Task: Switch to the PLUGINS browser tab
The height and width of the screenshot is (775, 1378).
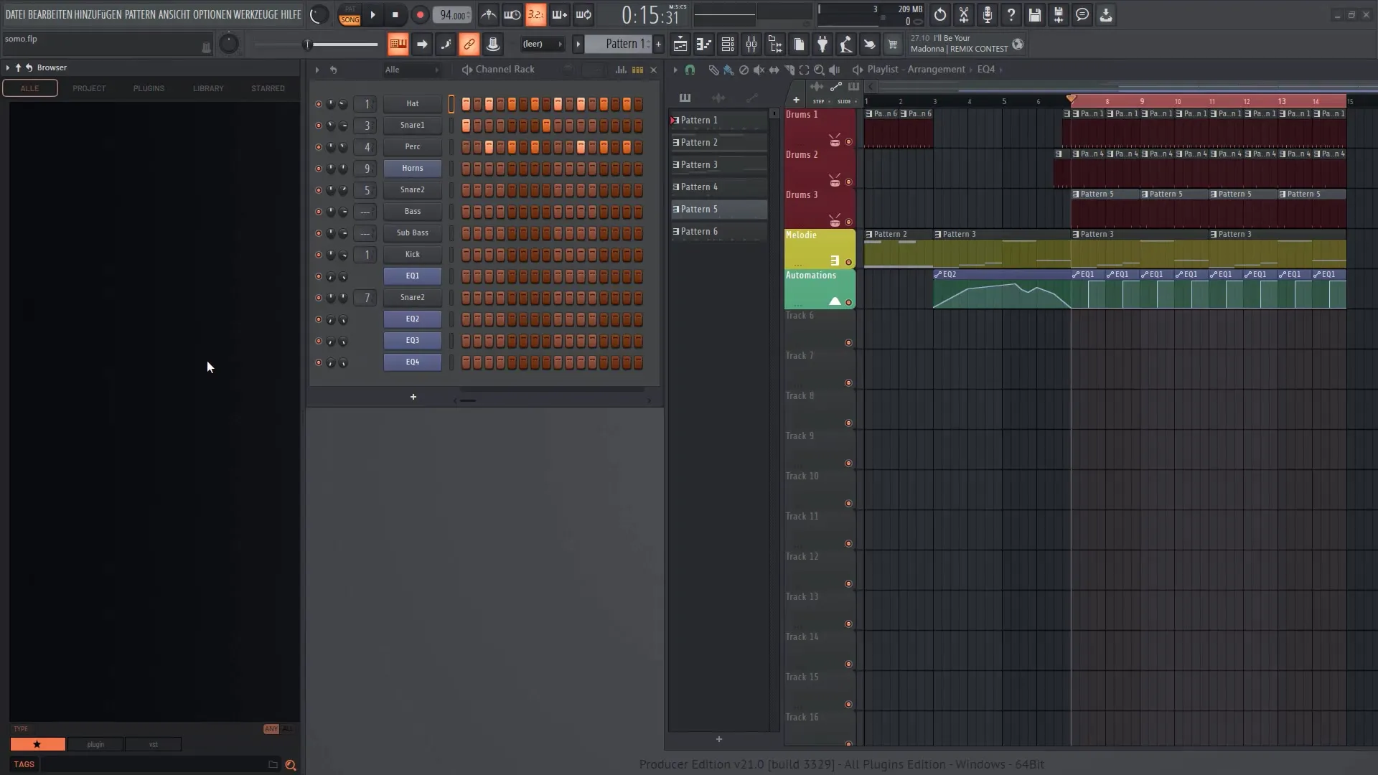Action: tap(149, 88)
